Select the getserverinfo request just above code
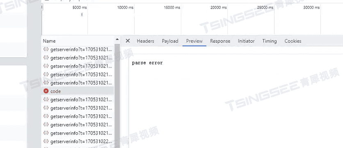Screen dimensions: 343x148 pos(78,83)
